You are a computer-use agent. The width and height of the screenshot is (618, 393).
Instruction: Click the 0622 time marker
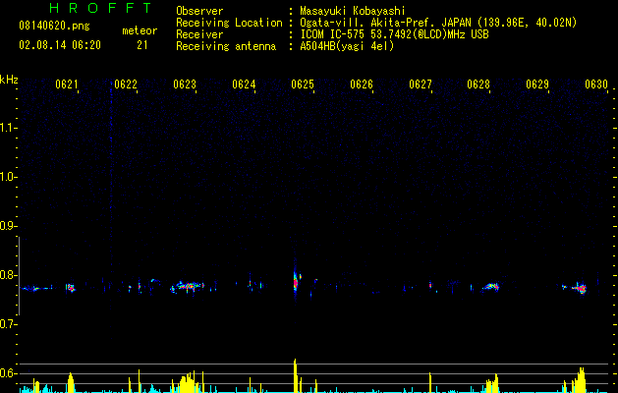click(x=126, y=84)
